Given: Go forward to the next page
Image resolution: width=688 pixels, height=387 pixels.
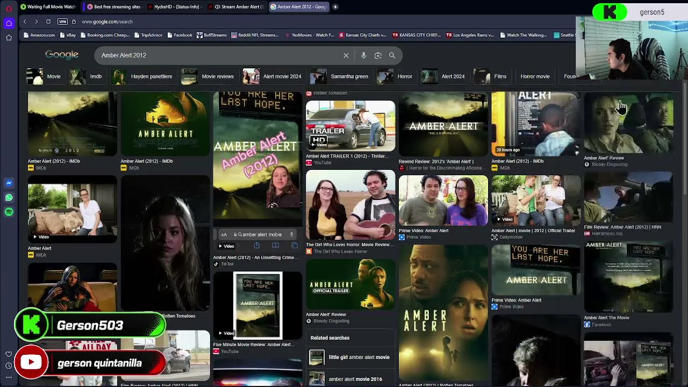Looking at the screenshot, I should click(x=36, y=21).
